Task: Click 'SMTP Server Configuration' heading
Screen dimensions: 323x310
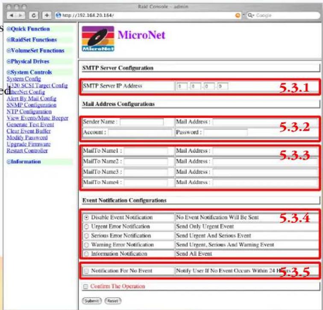Action: click(x=118, y=68)
